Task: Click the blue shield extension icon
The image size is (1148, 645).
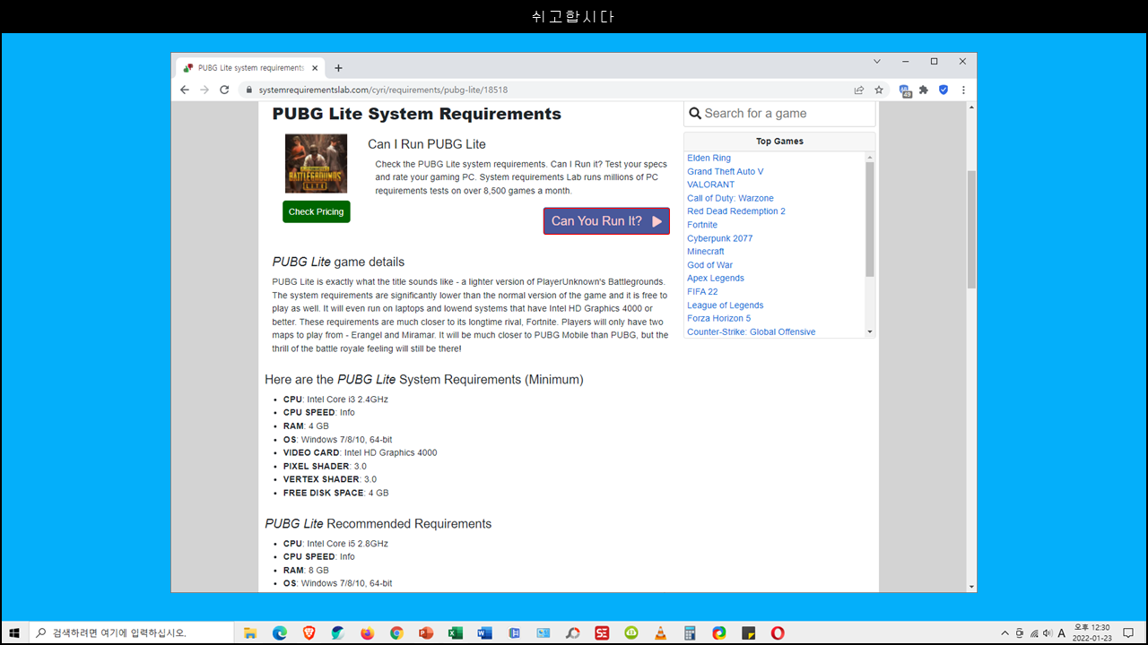Action: (x=944, y=90)
